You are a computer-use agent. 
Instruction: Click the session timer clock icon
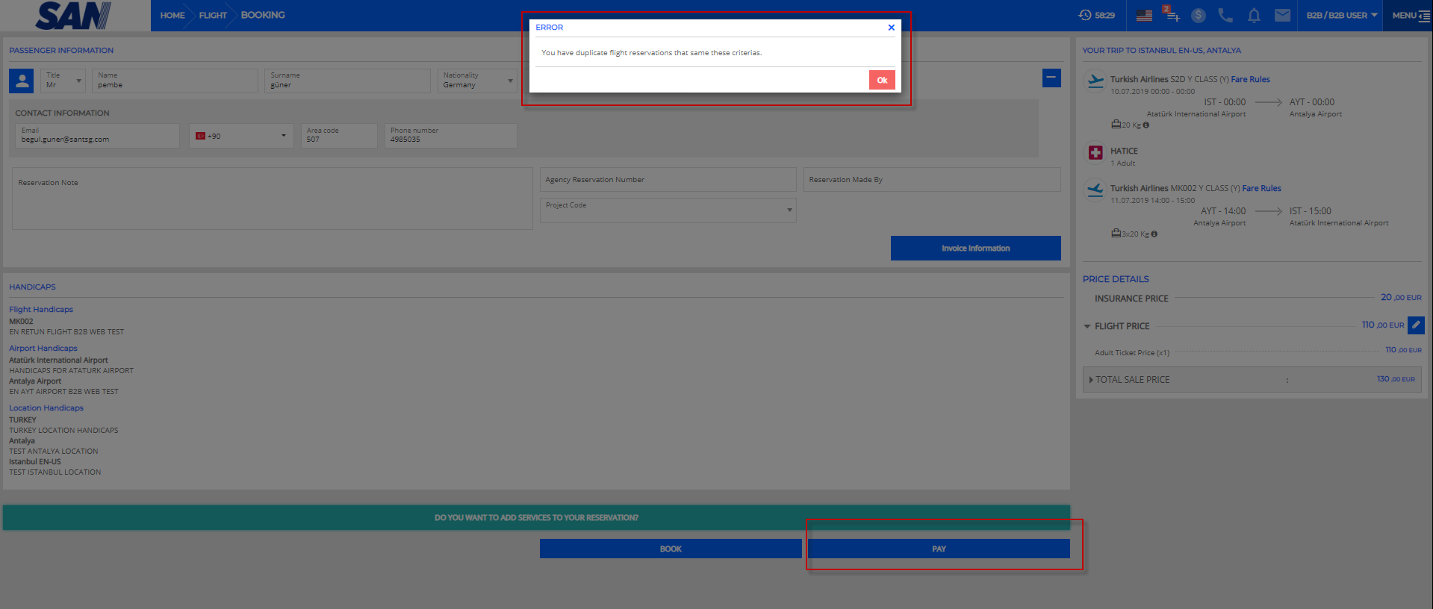coord(1085,15)
